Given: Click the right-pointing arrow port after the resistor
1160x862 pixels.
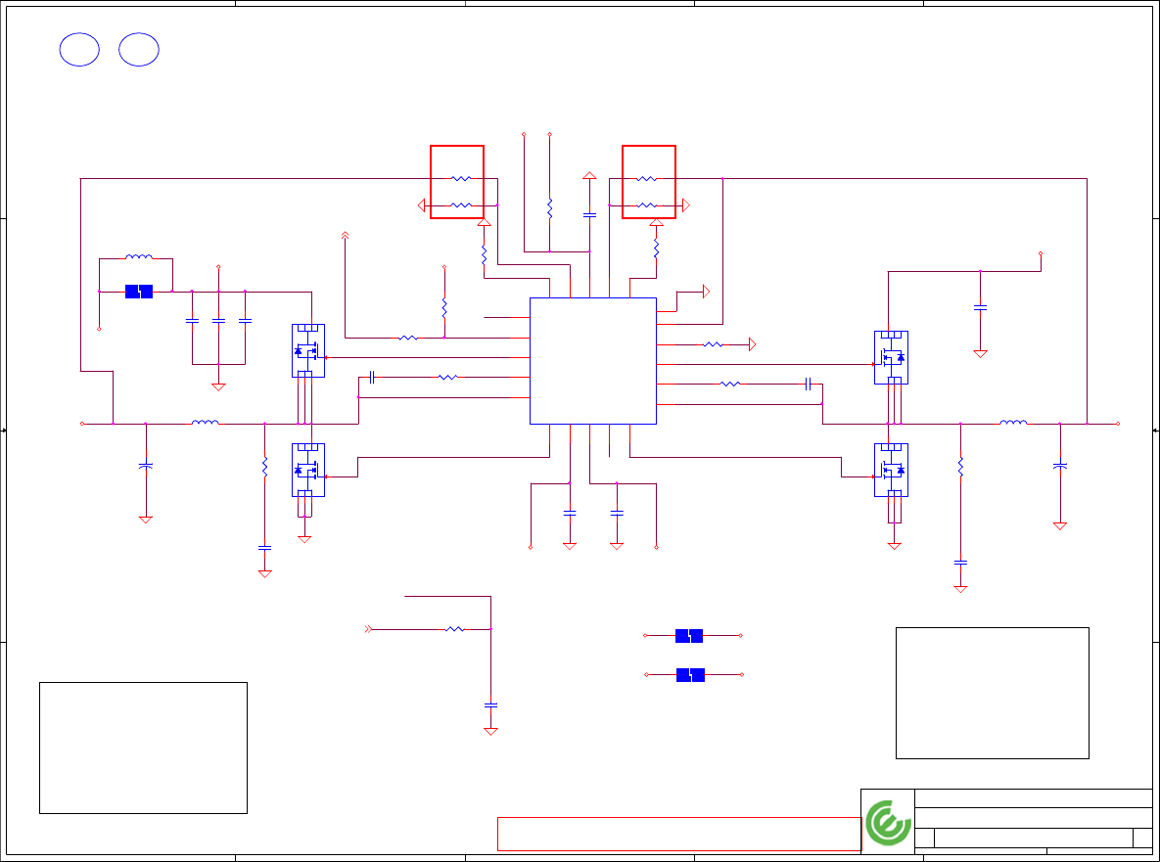Looking at the screenshot, I should [x=753, y=344].
